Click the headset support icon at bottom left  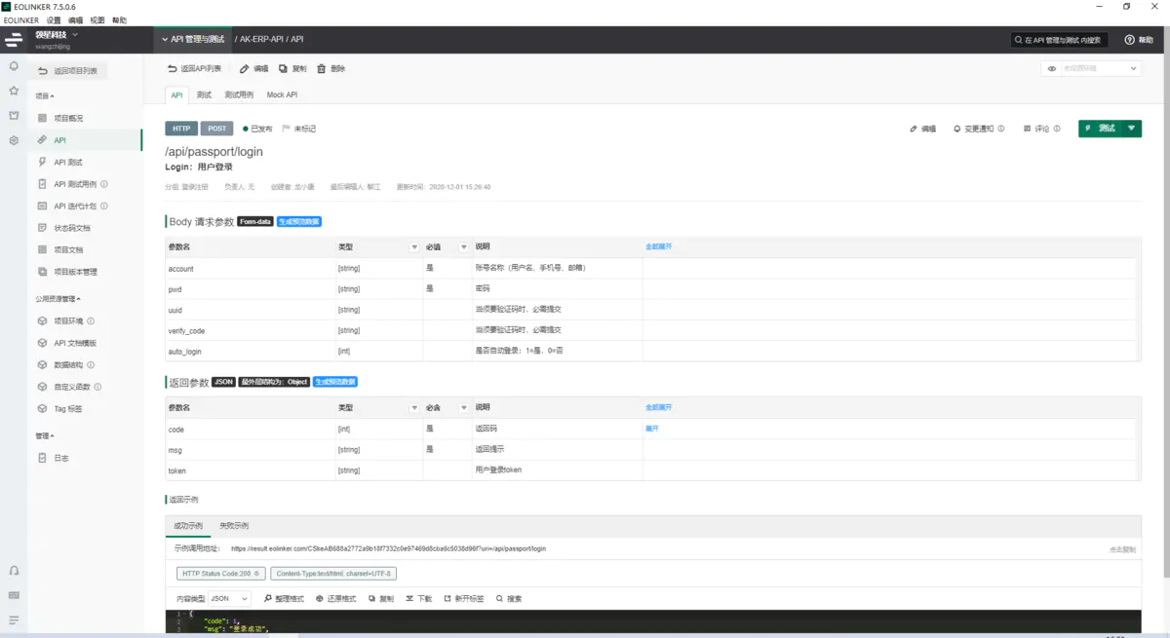pyautogui.click(x=14, y=570)
